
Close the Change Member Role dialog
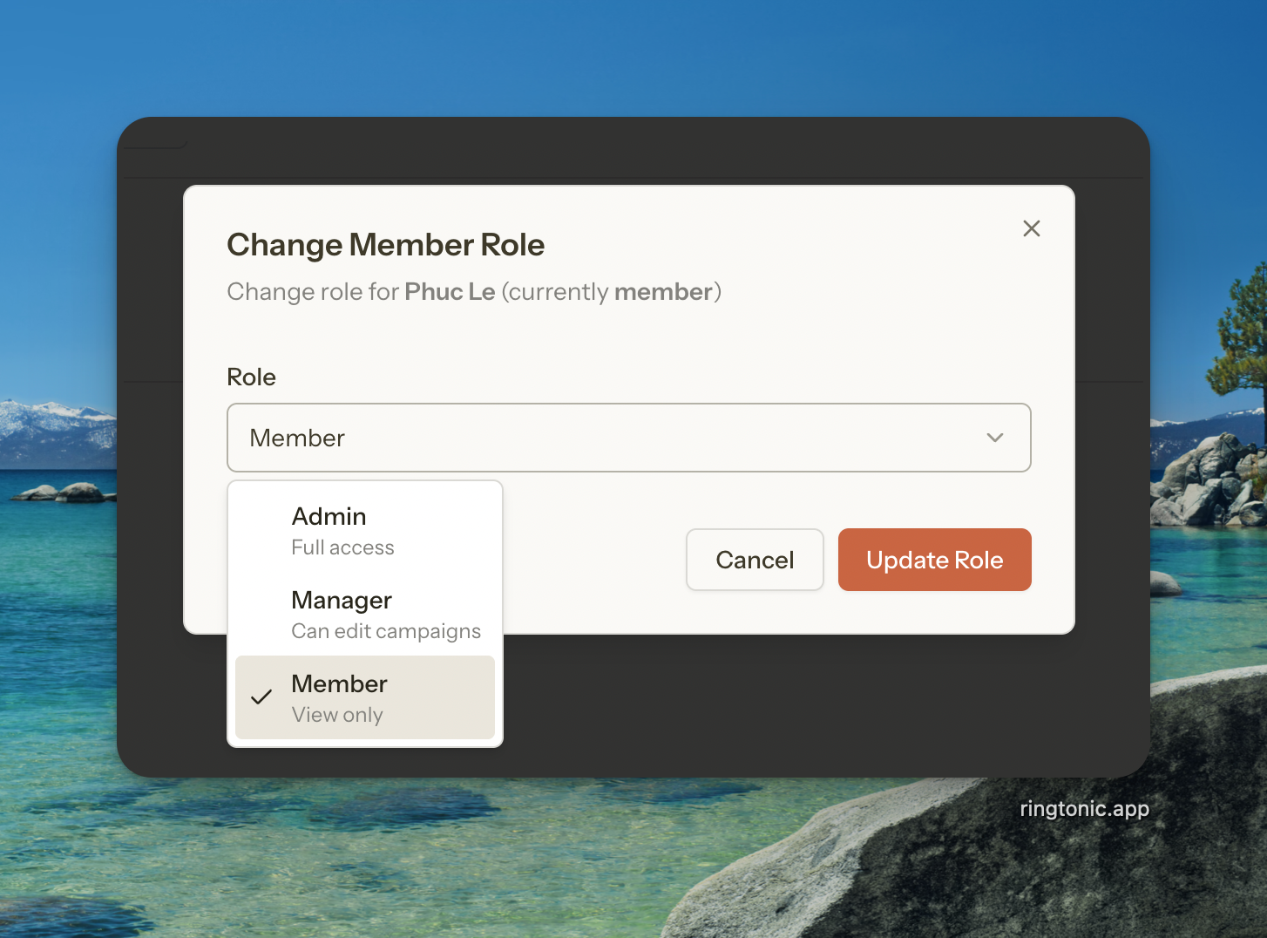[x=1031, y=228]
